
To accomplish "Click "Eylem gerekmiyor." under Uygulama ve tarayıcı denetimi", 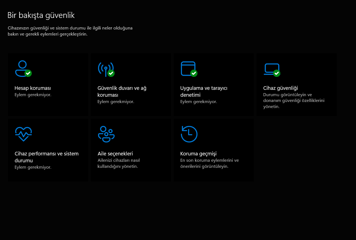I will tap(199, 102).
